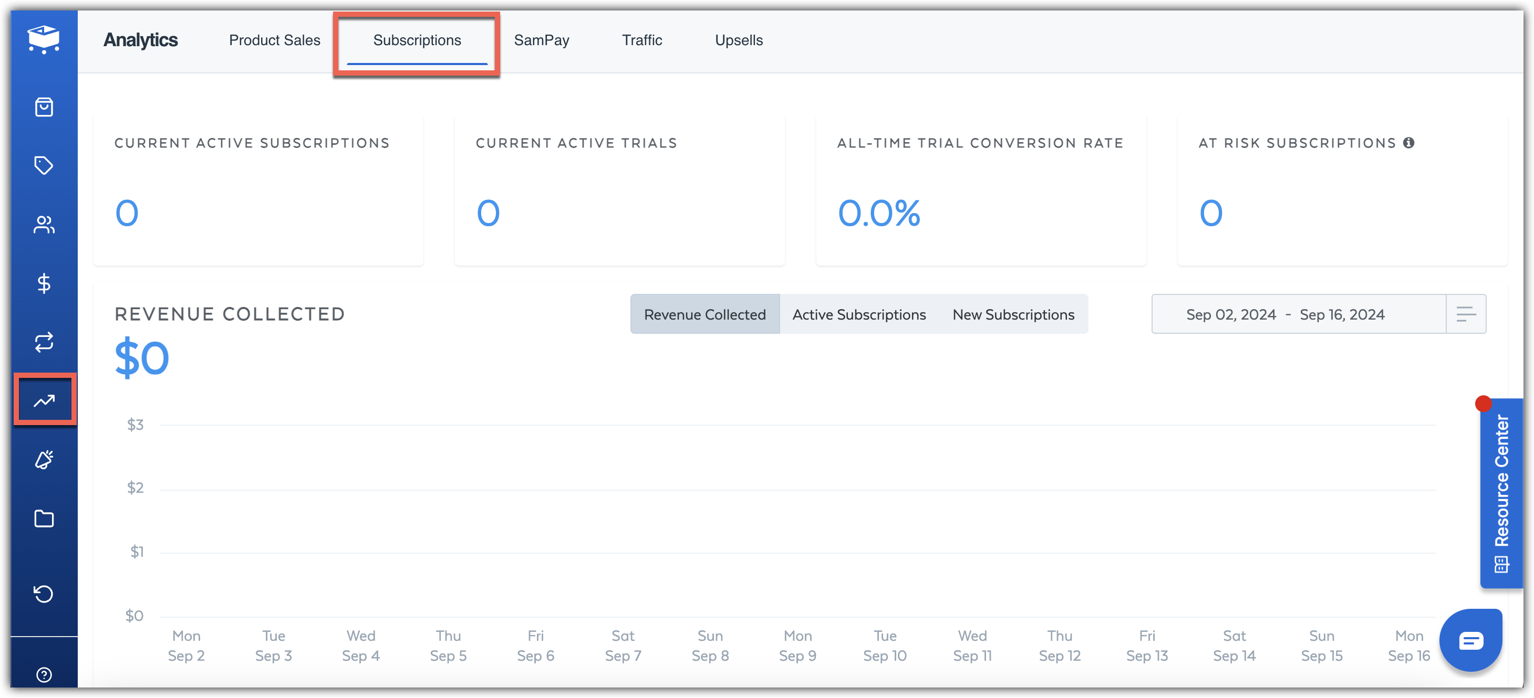Click the dollar sign sidebar icon
This screenshot has width=1534, height=698.
(x=44, y=283)
